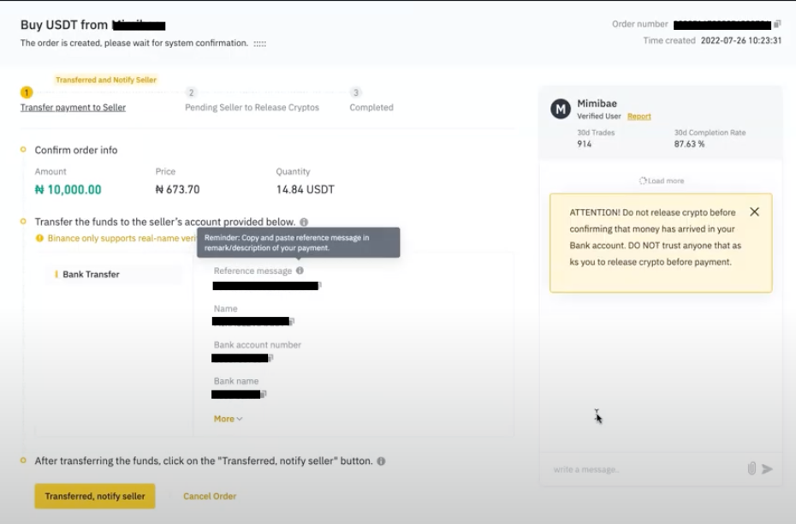796x524 pixels.
Task: Select the Bank Transfer payment method
Action: 91,275
